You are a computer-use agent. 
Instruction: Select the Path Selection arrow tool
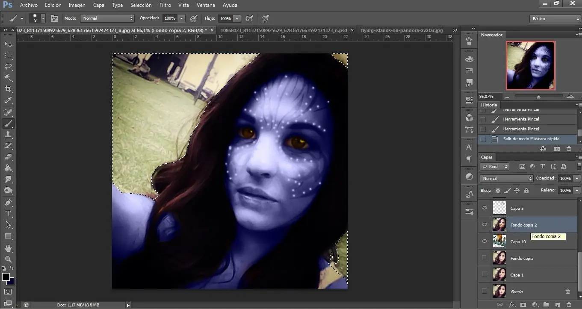(x=8, y=224)
